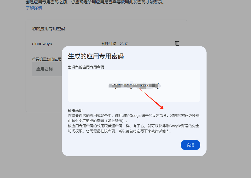The width and height of the screenshot is (251, 178).
Task: Focus the 应用名称 input field
Action: coord(47,69)
